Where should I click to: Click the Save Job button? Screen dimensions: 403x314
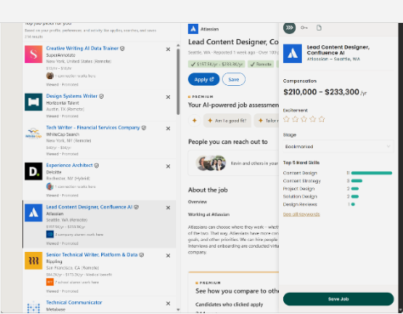pyautogui.click(x=338, y=299)
